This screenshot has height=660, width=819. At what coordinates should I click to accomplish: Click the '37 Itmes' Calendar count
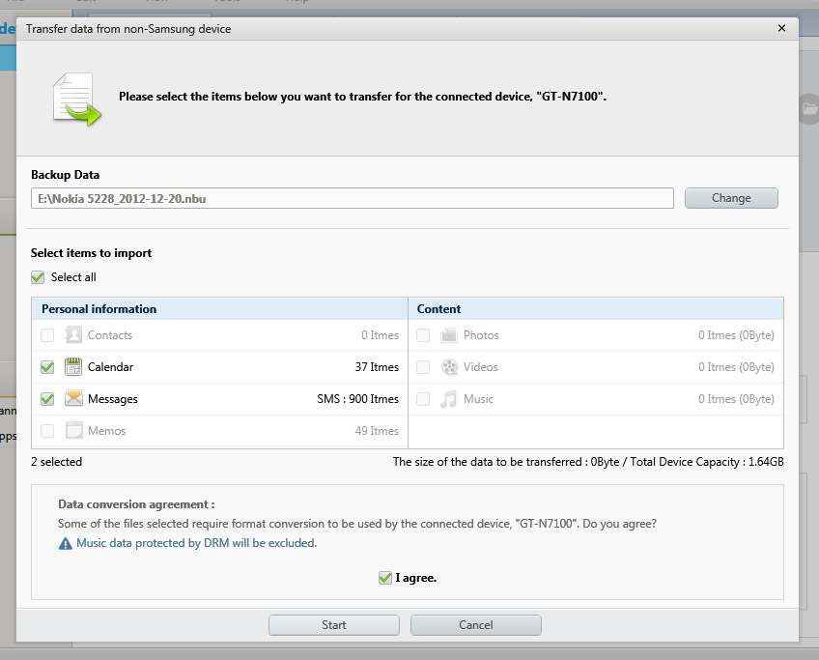(377, 367)
